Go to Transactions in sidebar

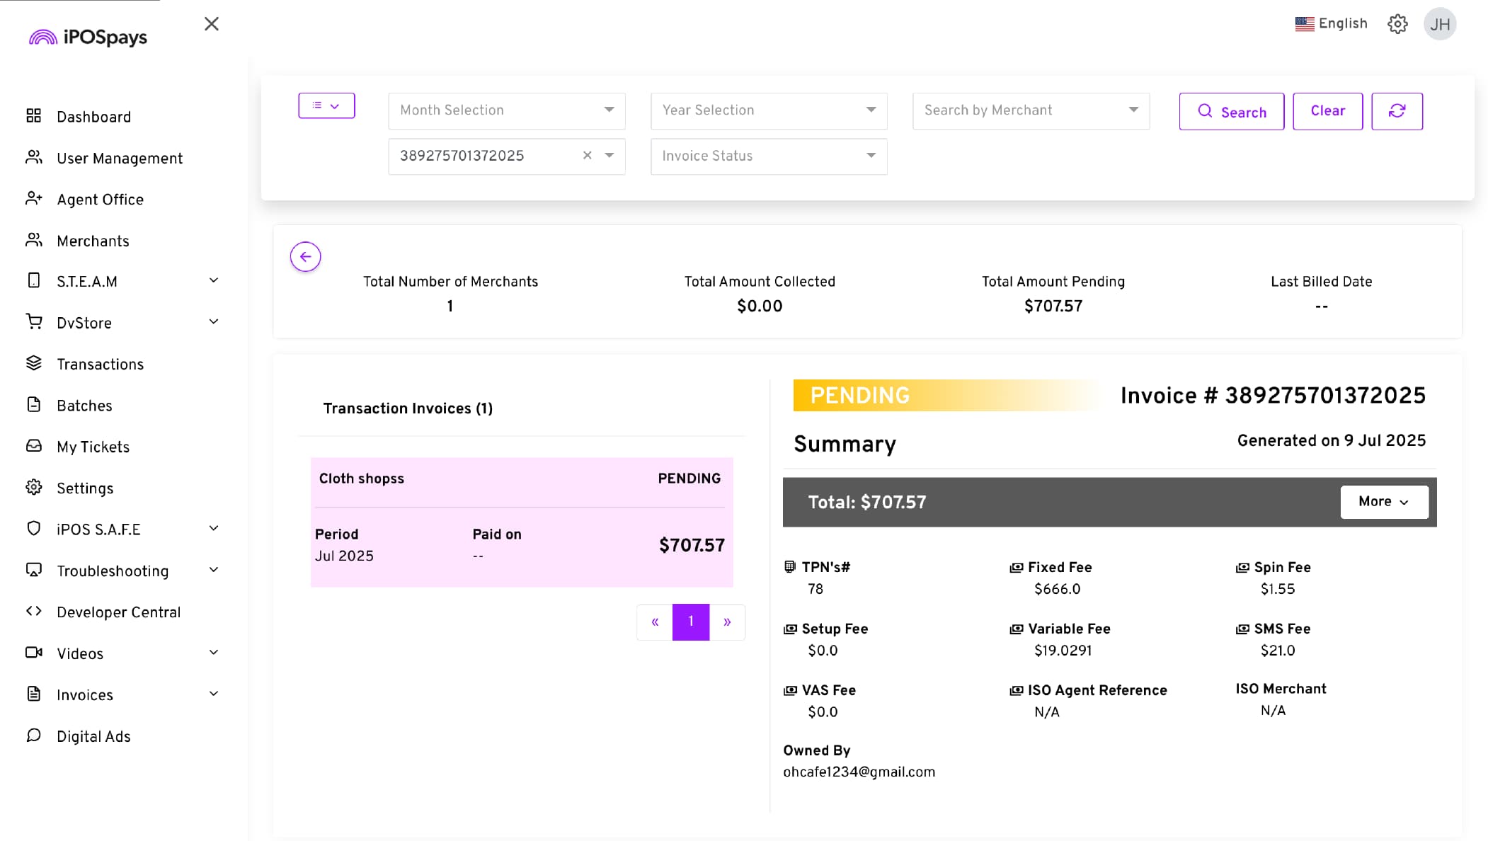100,364
